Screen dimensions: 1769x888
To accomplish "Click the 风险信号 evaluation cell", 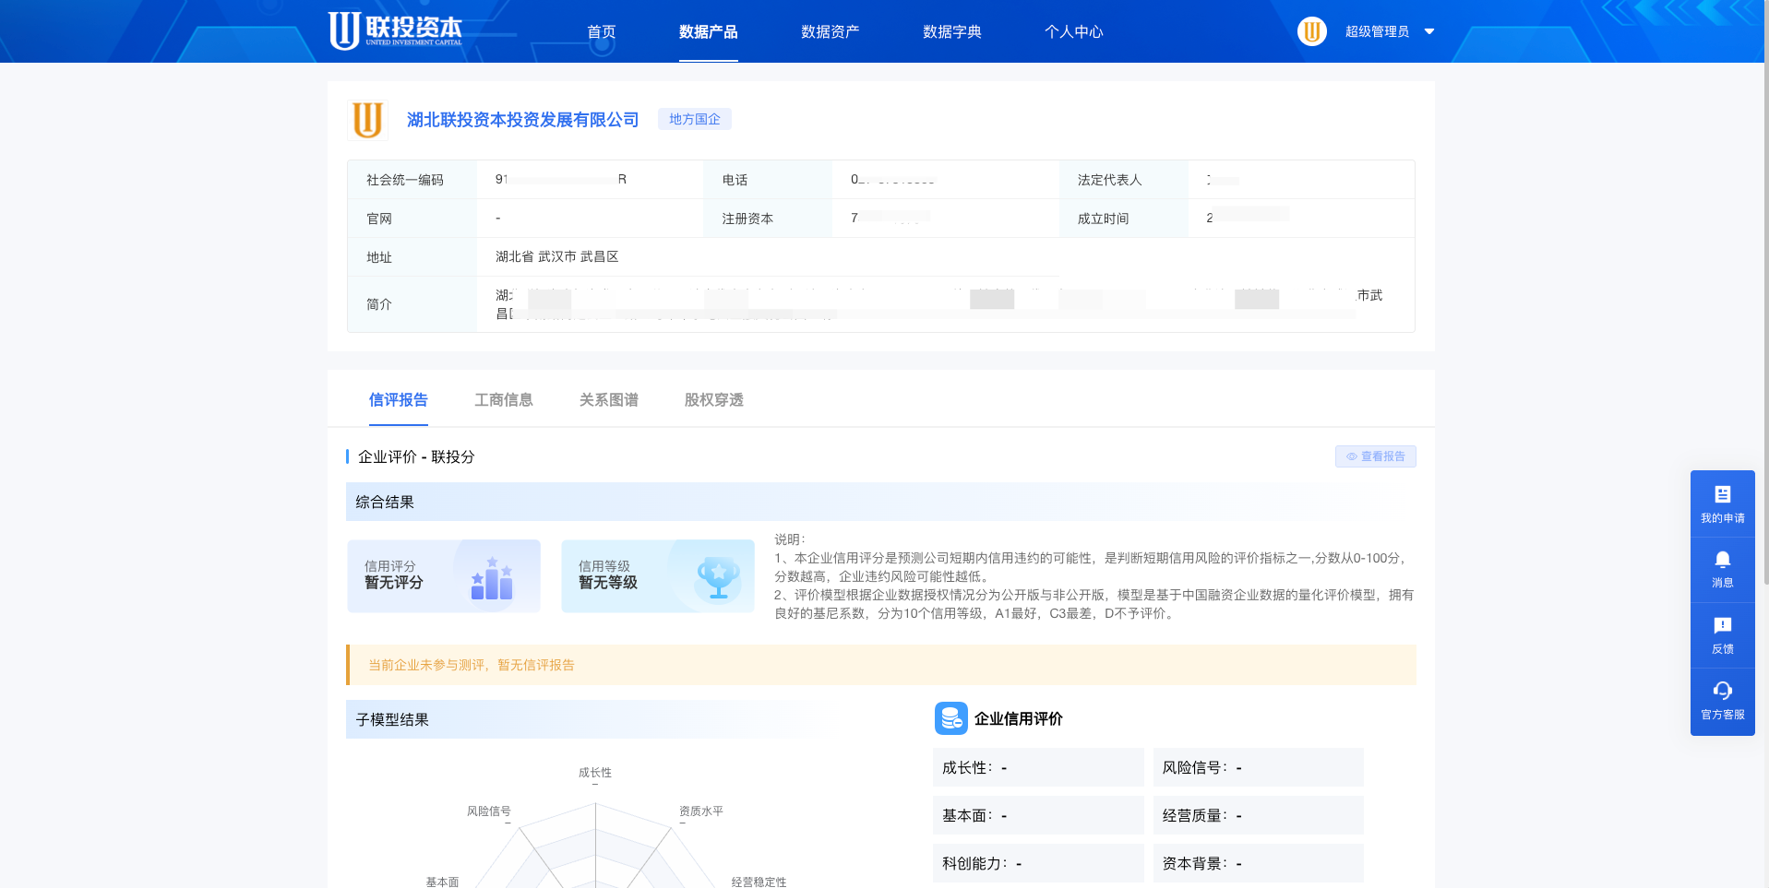I will coord(1259,767).
